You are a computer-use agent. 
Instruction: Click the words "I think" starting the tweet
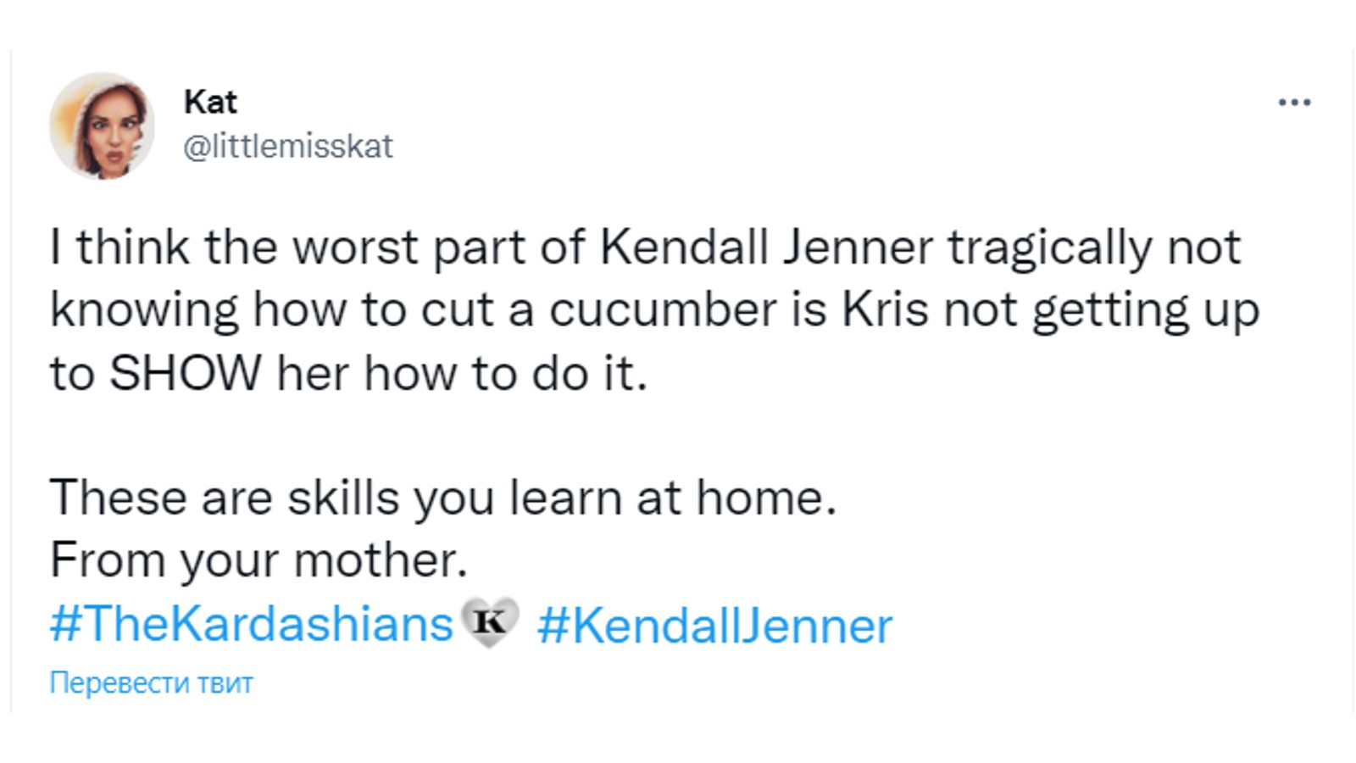119,248
